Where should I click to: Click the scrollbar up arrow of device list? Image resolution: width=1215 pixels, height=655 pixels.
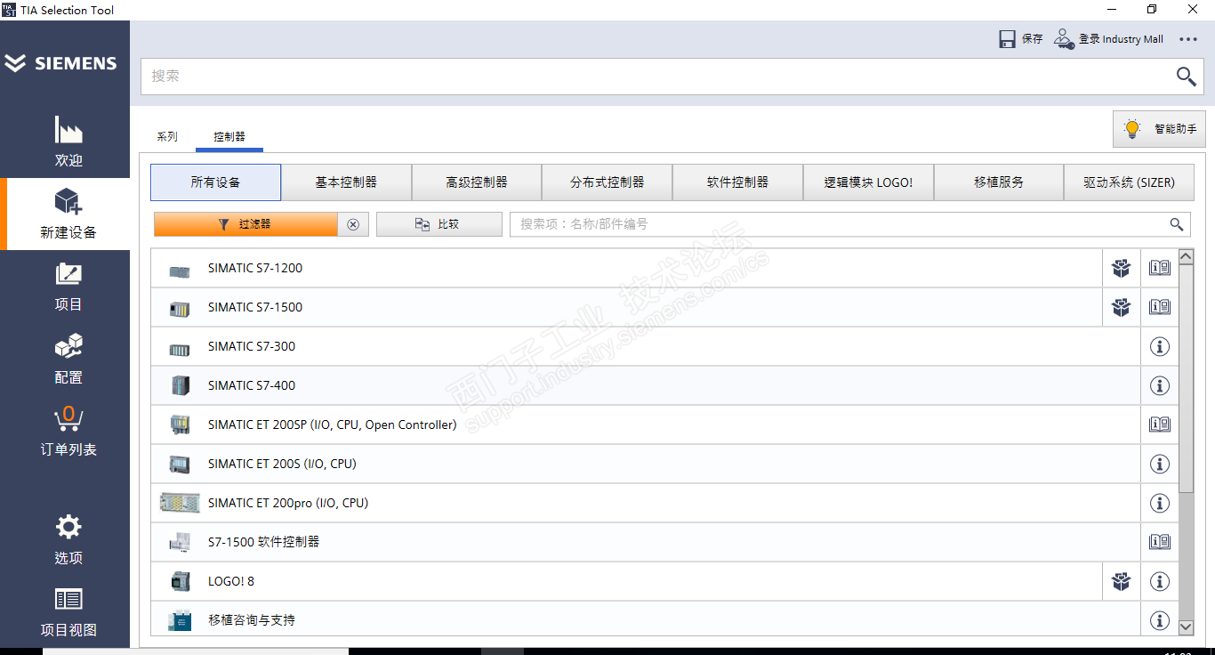point(1186,256)
